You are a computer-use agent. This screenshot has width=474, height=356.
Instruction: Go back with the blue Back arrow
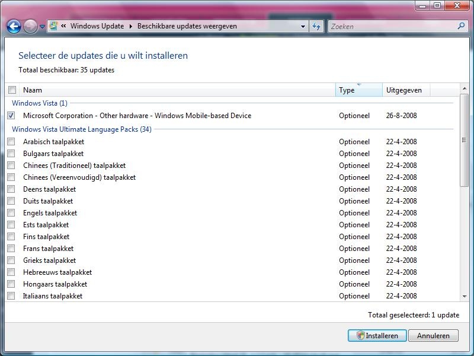(14, 26)
